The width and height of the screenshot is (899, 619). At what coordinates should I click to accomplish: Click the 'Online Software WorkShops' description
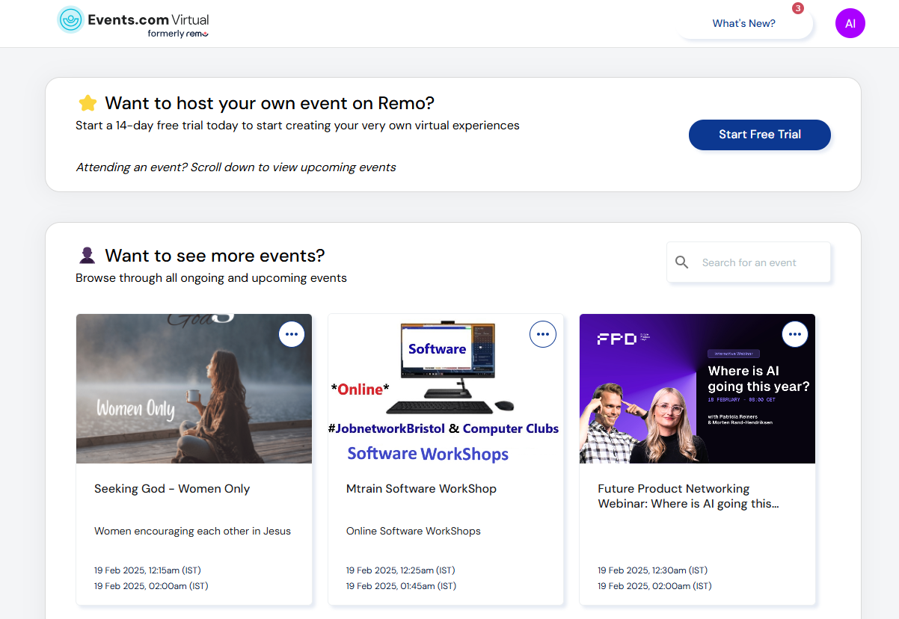point(414,532)
